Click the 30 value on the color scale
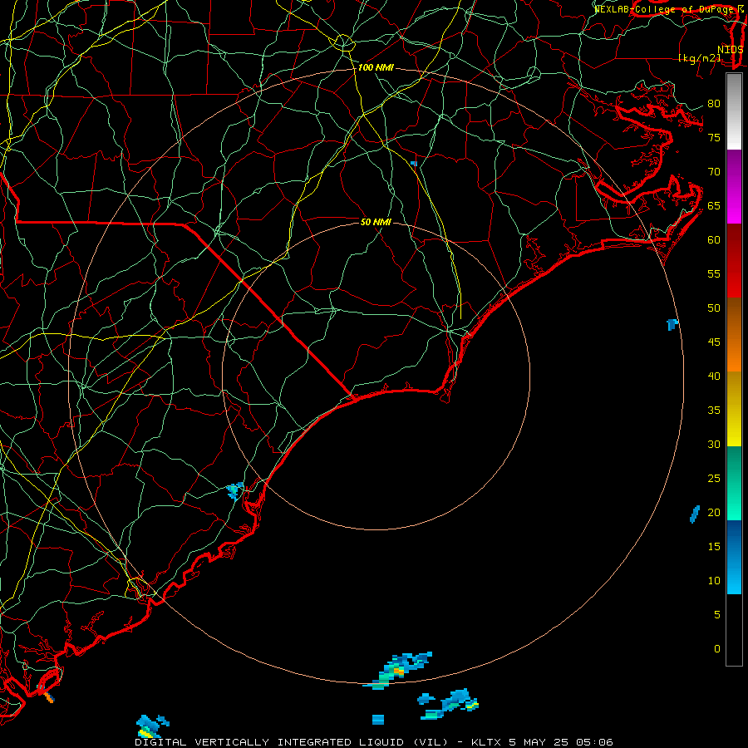Image resolution: width=748 pixels, height=748 pixels. 714,444
